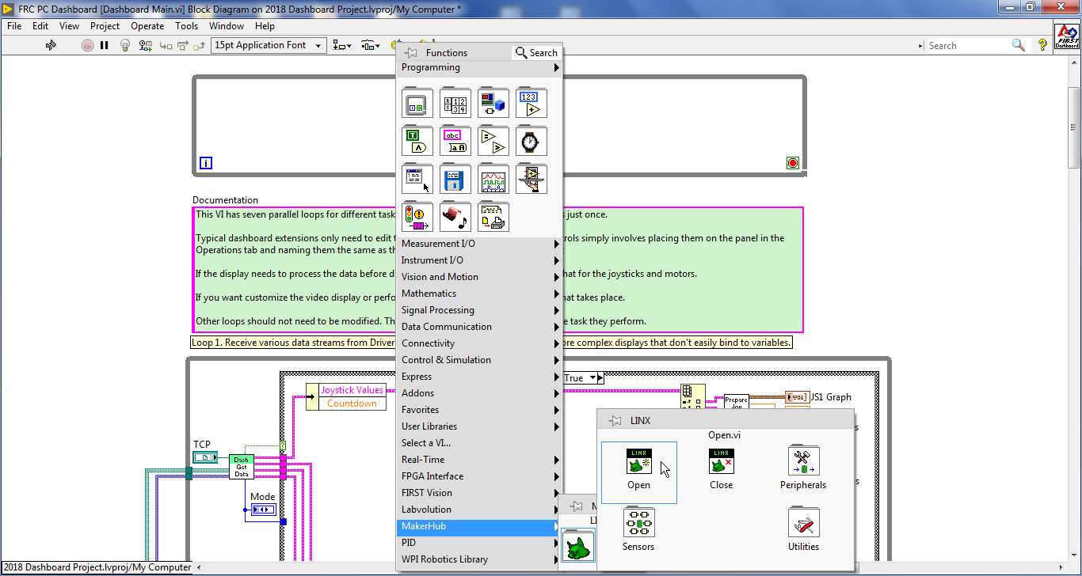1082x576 pixels.
Task: Open Connectivity palette category
Action: [x=479, y=343]
